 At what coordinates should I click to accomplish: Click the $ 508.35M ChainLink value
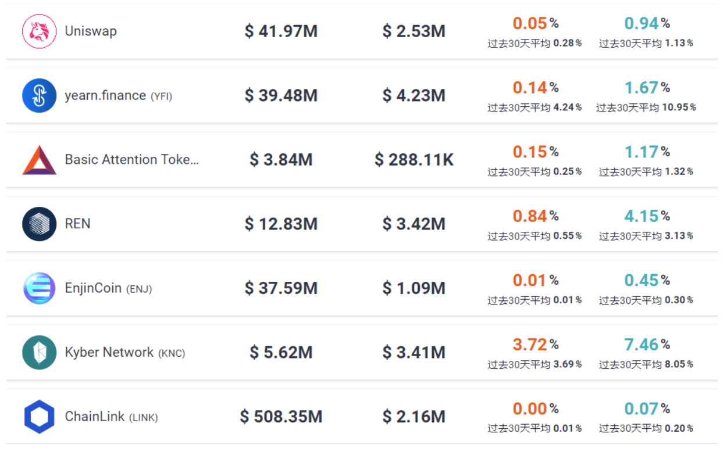pos(281,417)
